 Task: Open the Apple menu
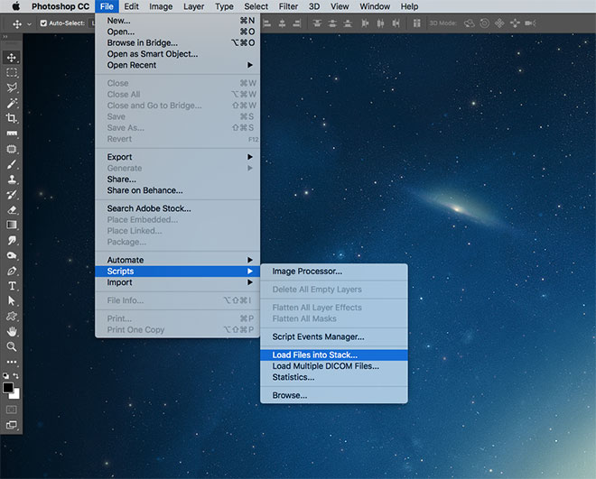tap(16, 6)
